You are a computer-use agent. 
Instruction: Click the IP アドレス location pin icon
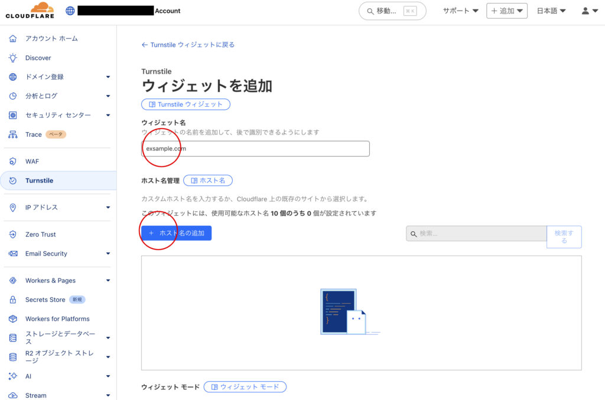pos(13,207)
